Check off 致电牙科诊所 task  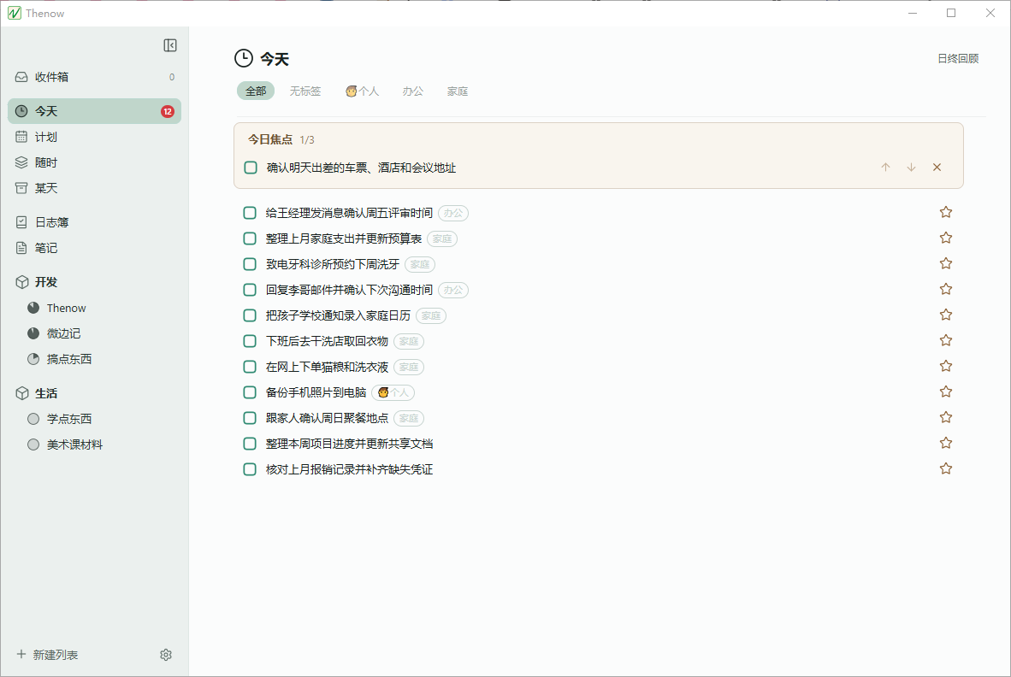250,264
